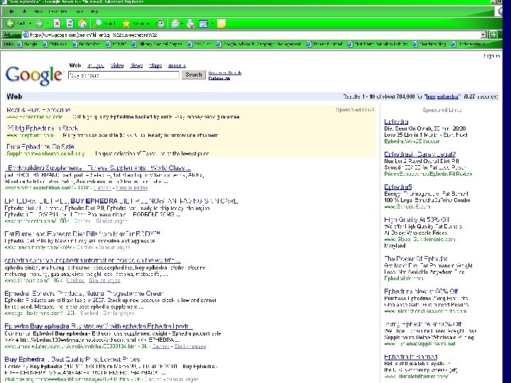This screenshot has width=511, height=383.
Task: Switch to Google Images search
Action: coord(96,65)
